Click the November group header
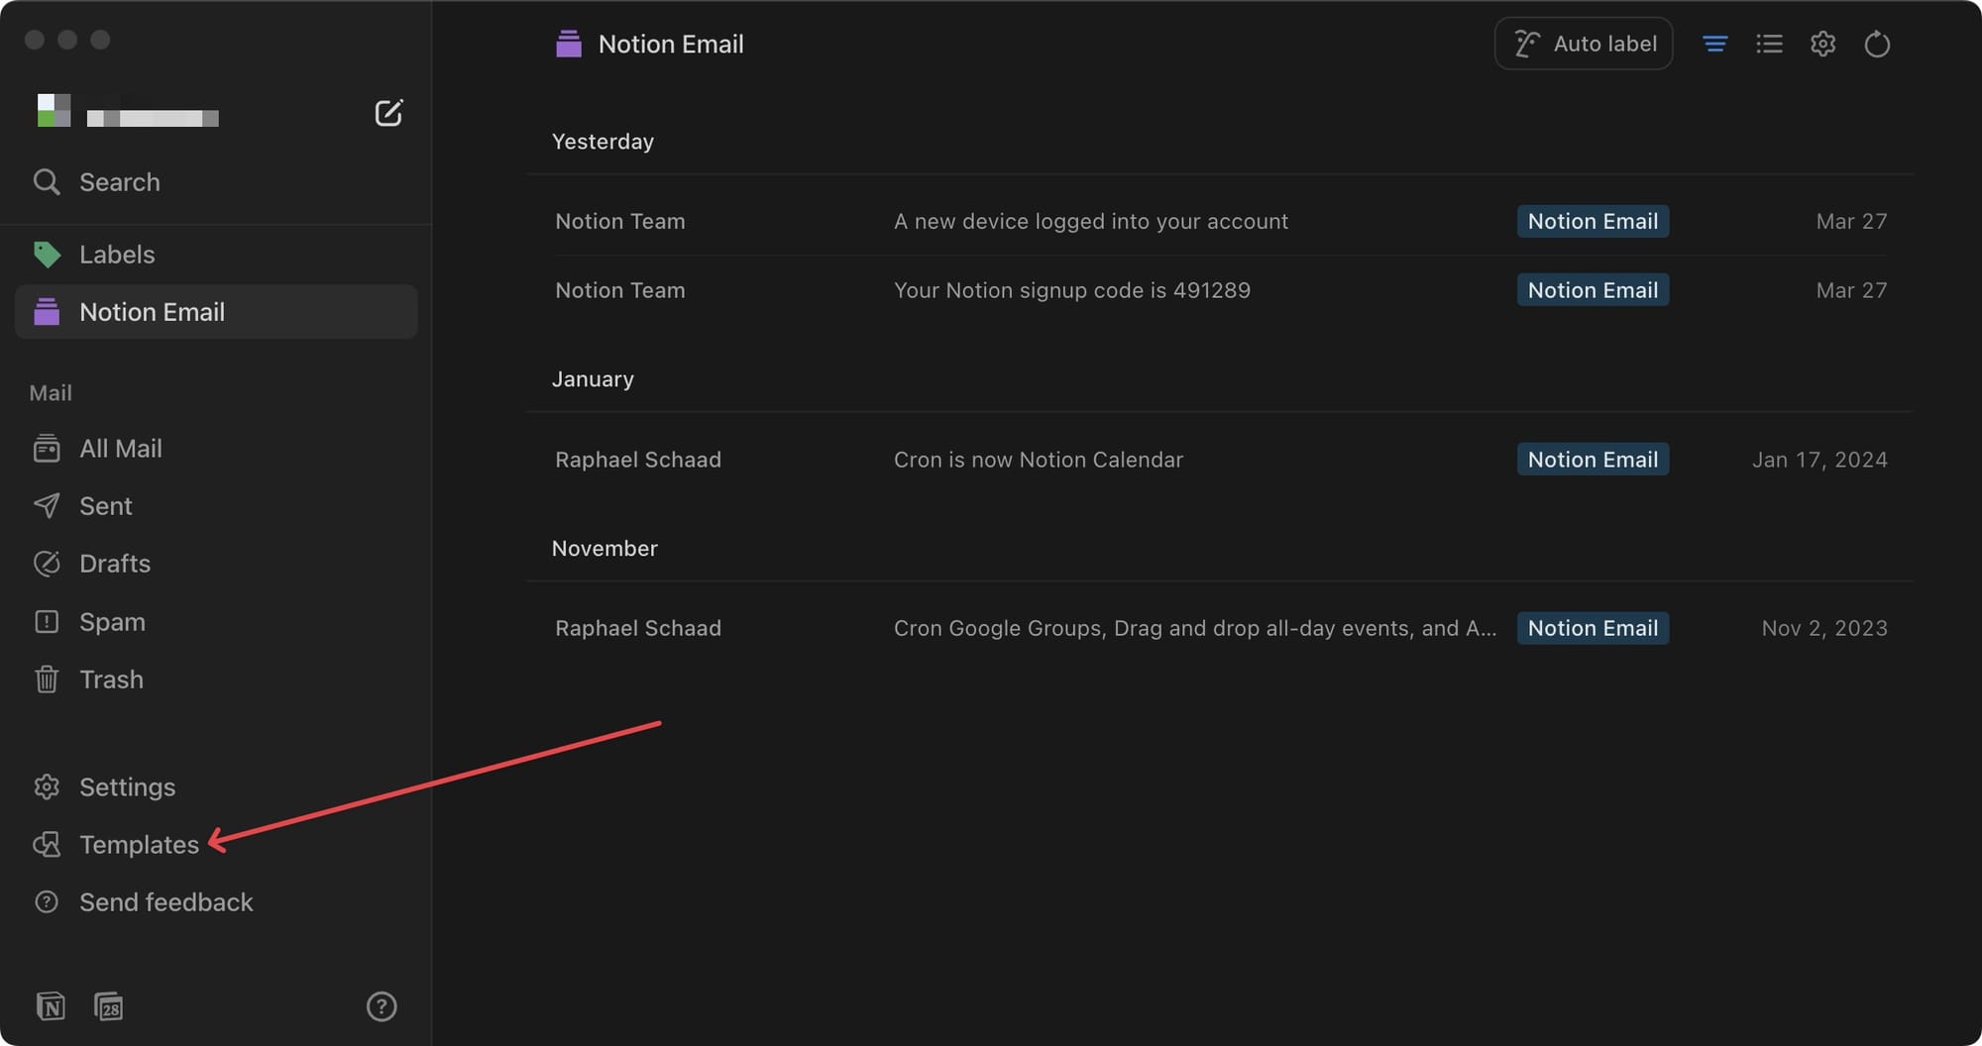 [605, 549]
